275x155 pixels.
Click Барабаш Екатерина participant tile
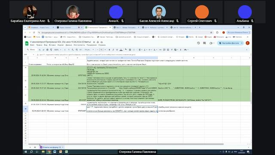click(x=30, y=12)
